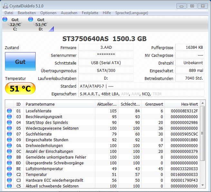Click the Grenzwert column header
Screen dimensions: 211x192
click(153, 104)
